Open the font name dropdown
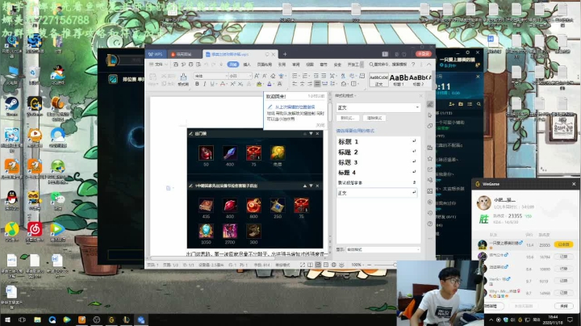581x326 pixels. [x=227, y=76]
